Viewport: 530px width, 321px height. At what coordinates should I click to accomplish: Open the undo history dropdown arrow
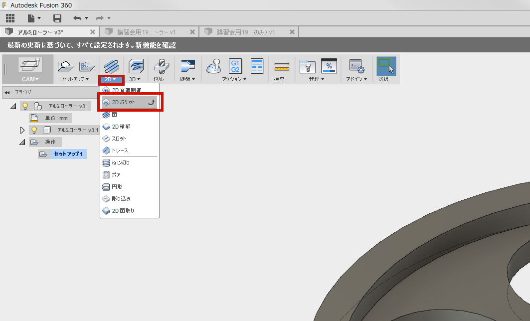87,18
